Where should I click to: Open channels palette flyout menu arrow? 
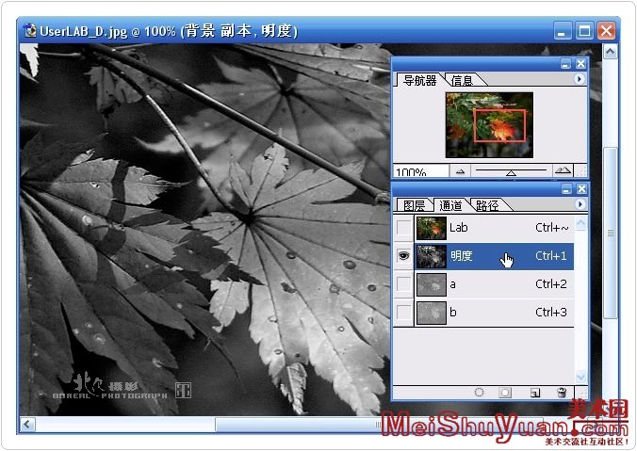pyautogui.click(x=580, y=204)
